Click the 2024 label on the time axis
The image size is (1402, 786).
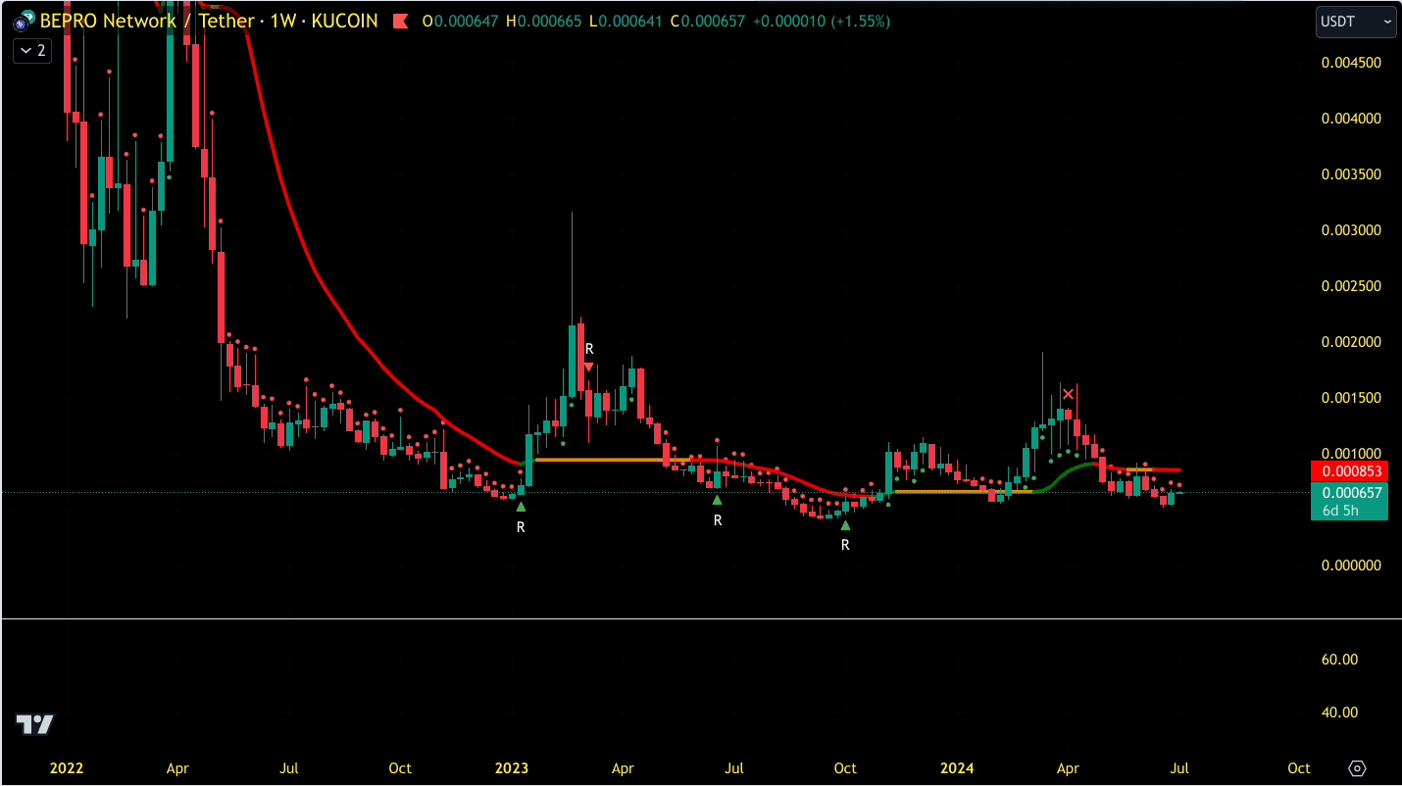[958, 768]
